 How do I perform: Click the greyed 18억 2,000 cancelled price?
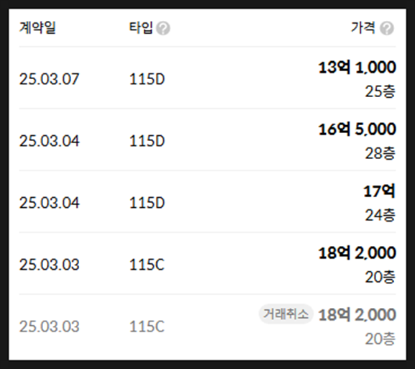tap(357, 315)
